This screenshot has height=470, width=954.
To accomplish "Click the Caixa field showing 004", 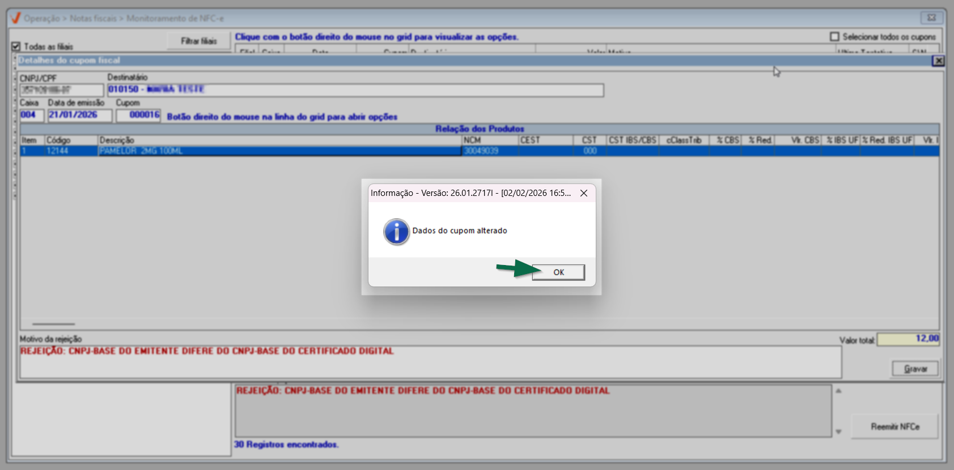I will 32,116.
